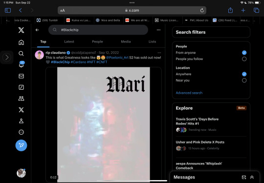Expand Messages drawer with double chevron
This screenshot has width=264, height=183.
click(252, 177)
